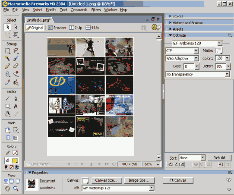Open the Modify menu

51,10
